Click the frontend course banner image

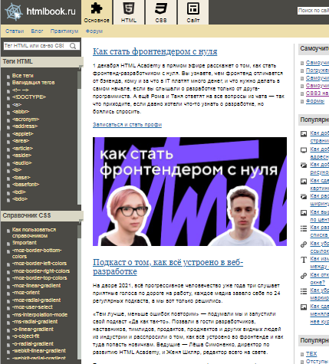point(189,192)
